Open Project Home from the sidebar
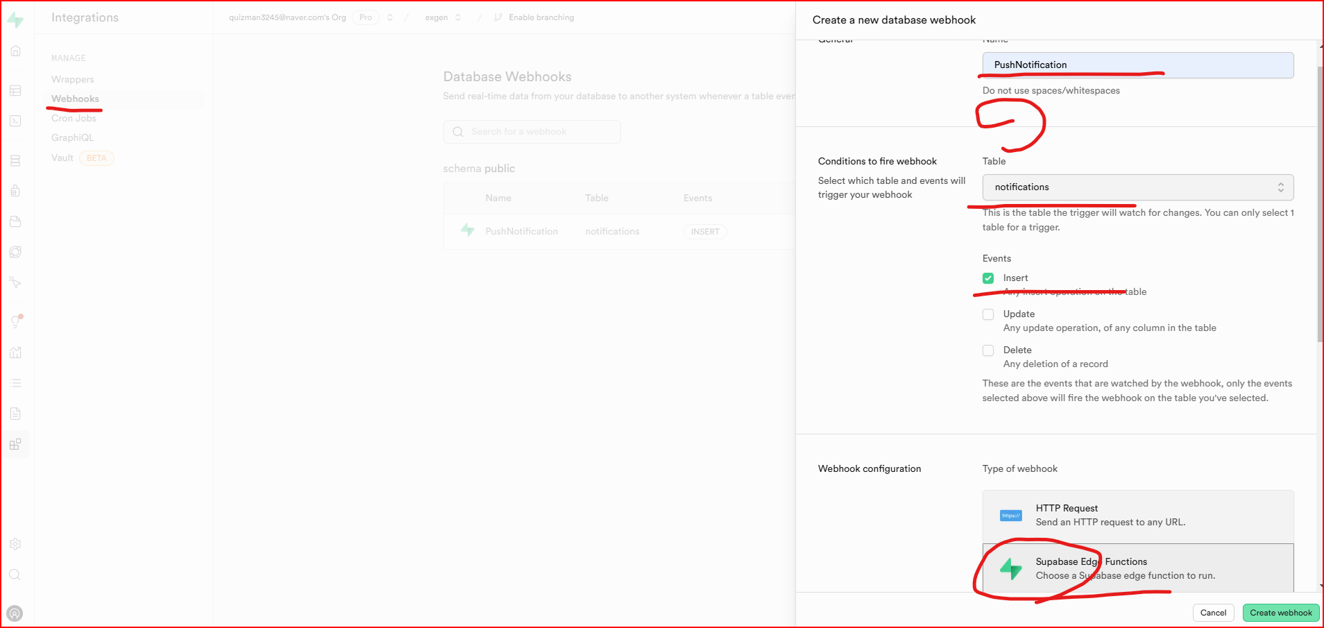Viewport: 1324px width, 628px height. [x=15, y=51]
